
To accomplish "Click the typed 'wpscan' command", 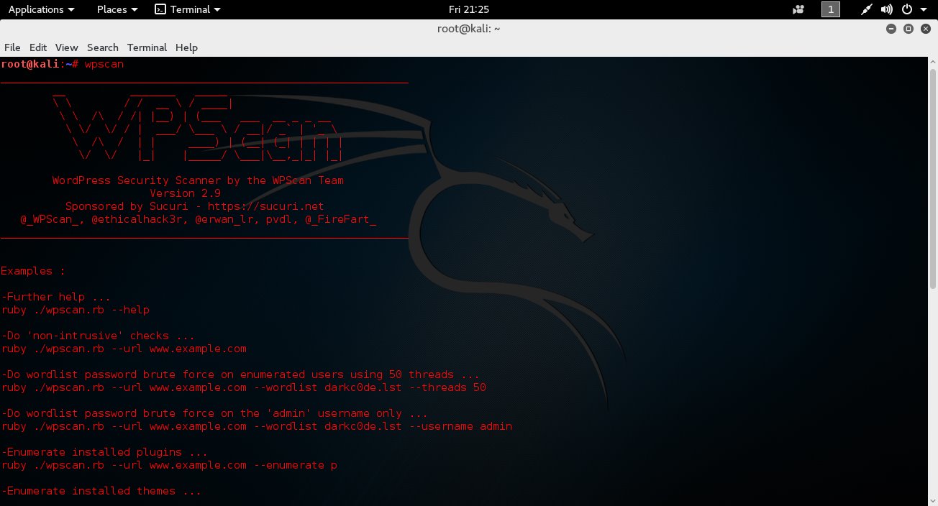I will (x=104, y=64).
